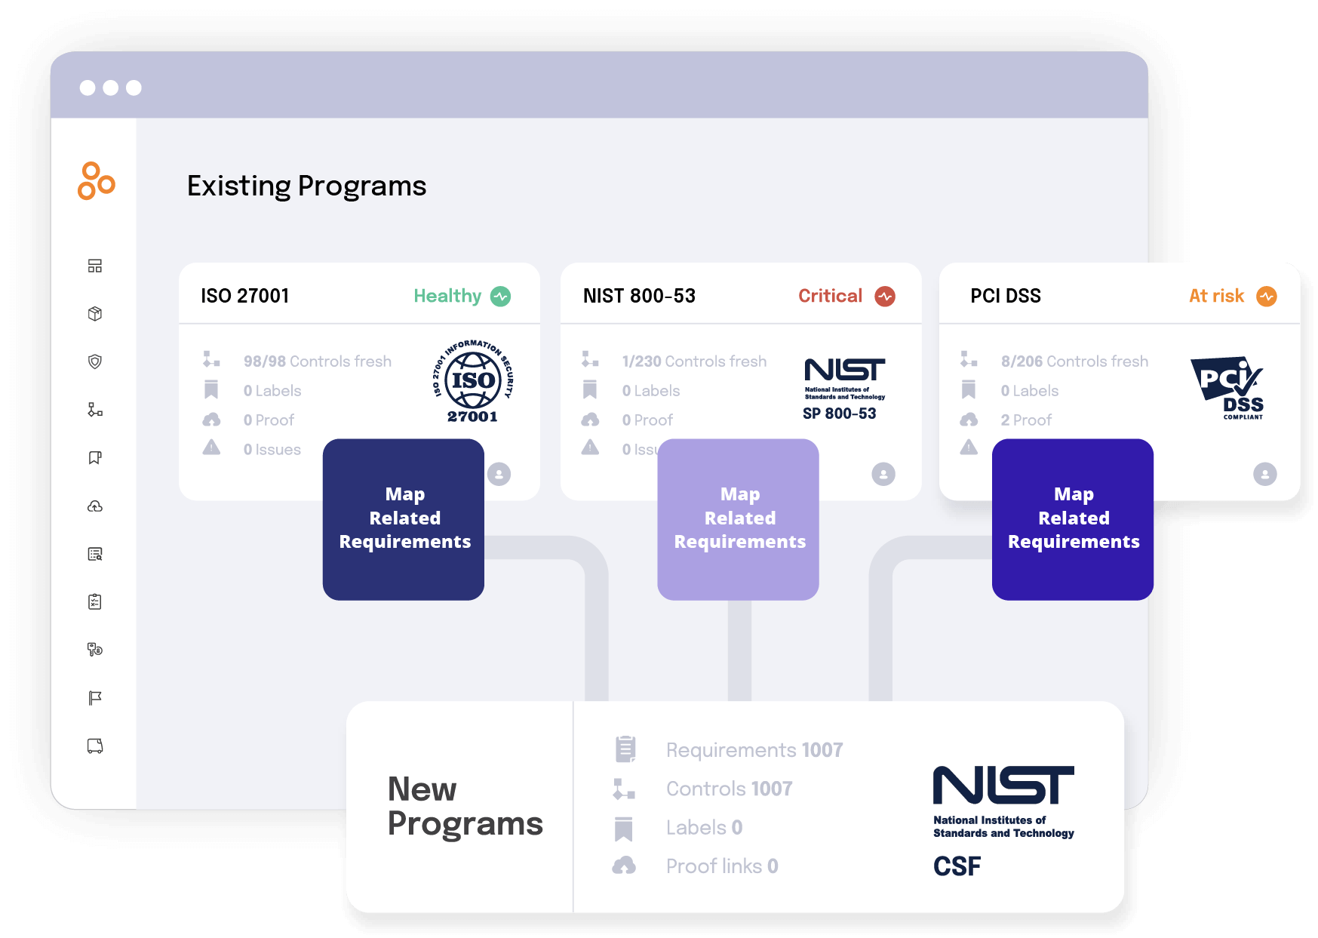Open the dashboard layout icon in sidebar
The image size is (1318, 938).
click(95, 266)
